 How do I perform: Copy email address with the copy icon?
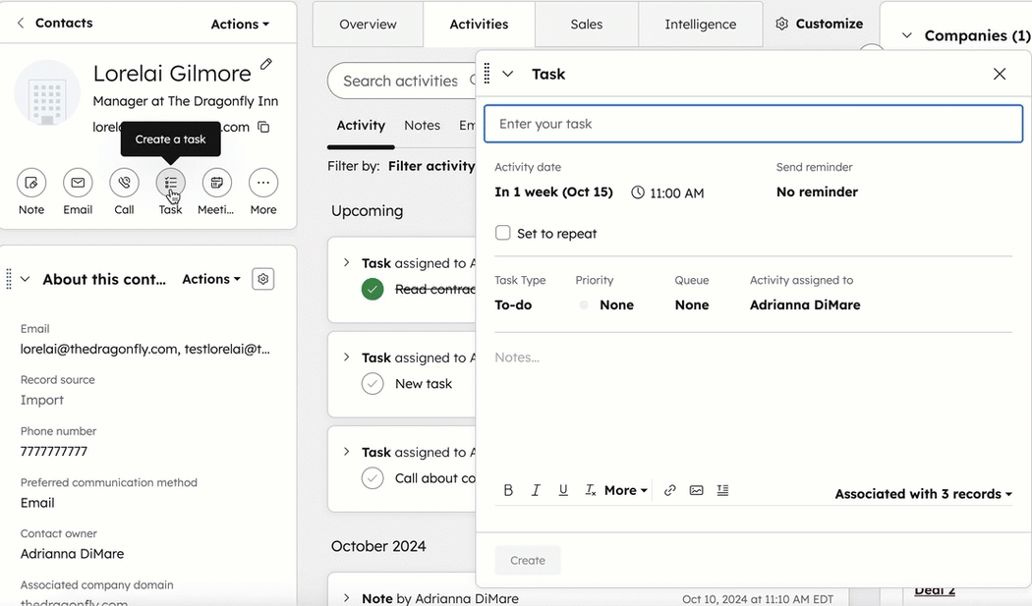pyautogui.click(x=263, y=127)
